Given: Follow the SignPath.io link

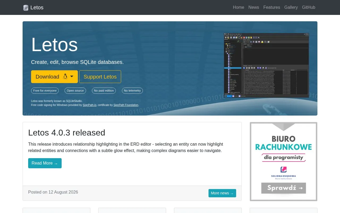Looking at the screenshot, I should point(90,105).
